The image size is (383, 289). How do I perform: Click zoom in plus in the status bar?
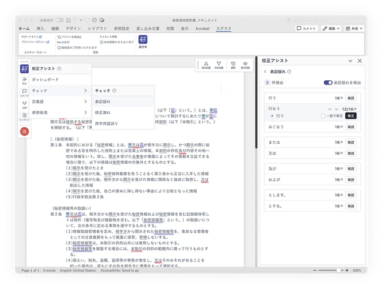click(x=347, y=270)
